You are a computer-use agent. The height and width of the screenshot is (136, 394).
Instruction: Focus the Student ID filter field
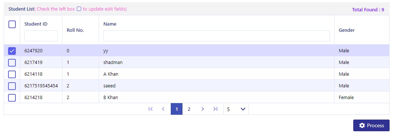click(41, 36)
